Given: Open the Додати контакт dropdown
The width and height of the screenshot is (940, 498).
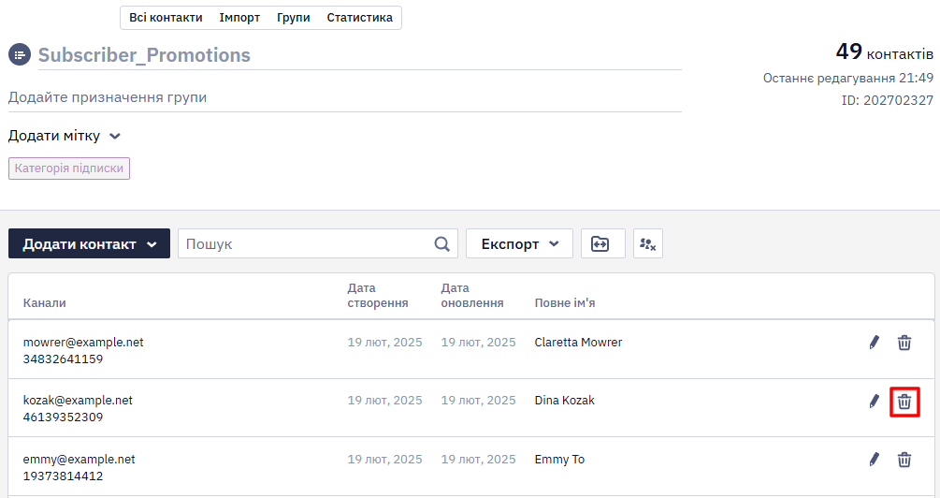Looking at the screenshot, I should coord(90,243).
